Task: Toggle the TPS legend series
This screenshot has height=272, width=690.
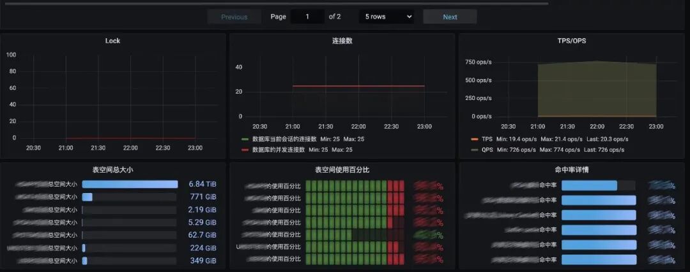Action: (x=487, y=139)
